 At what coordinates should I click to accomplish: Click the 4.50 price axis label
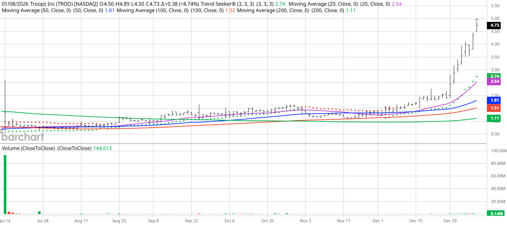pos(495,32)
